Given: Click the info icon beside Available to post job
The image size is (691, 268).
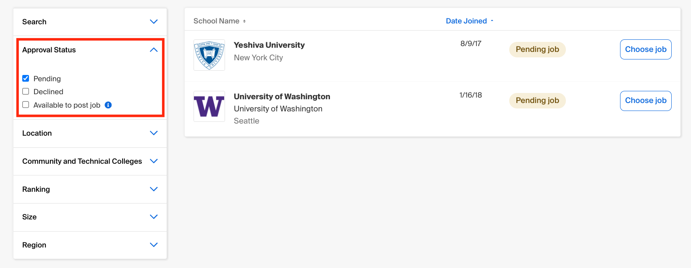Looking at the screenshot, I should pos(108,105).
